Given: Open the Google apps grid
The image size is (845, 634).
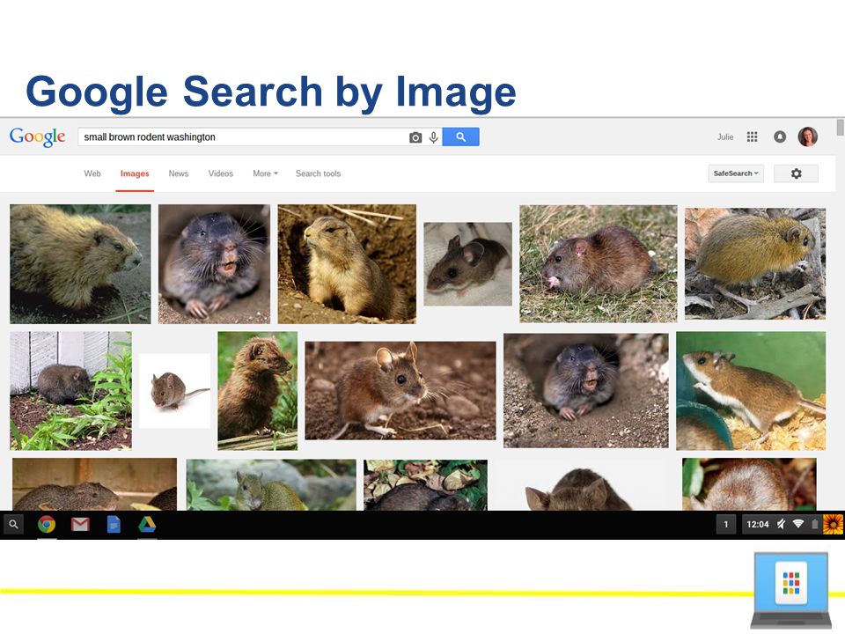Looking at the screenshot, I should pyautogui.click(x=753, y=137).
